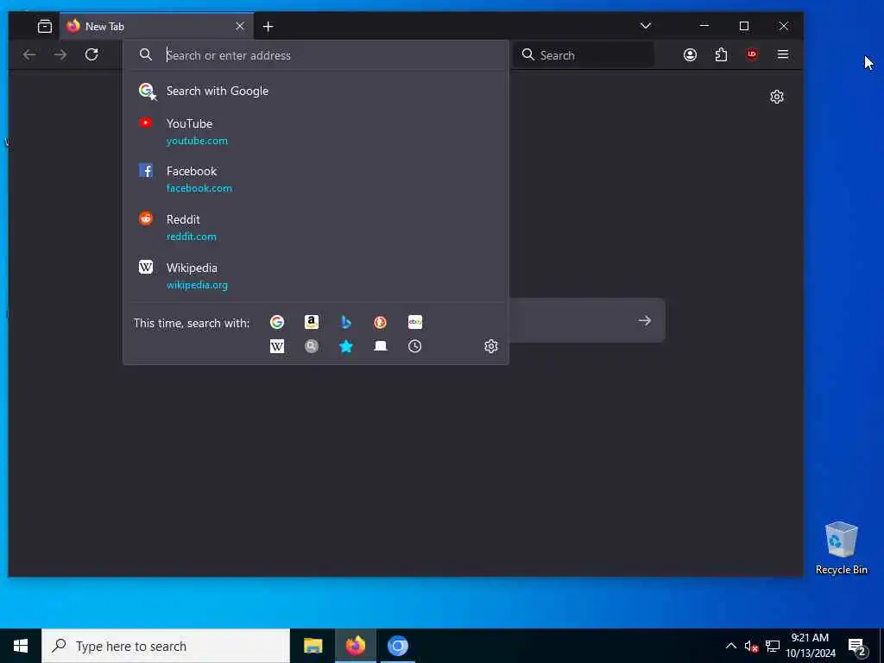
Task: Open the hamburger application menu
Action: coord(782,54)
